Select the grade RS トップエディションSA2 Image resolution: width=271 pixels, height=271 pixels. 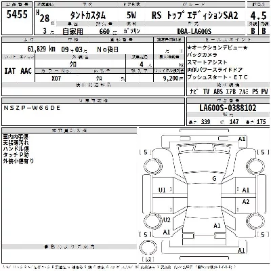194,15
